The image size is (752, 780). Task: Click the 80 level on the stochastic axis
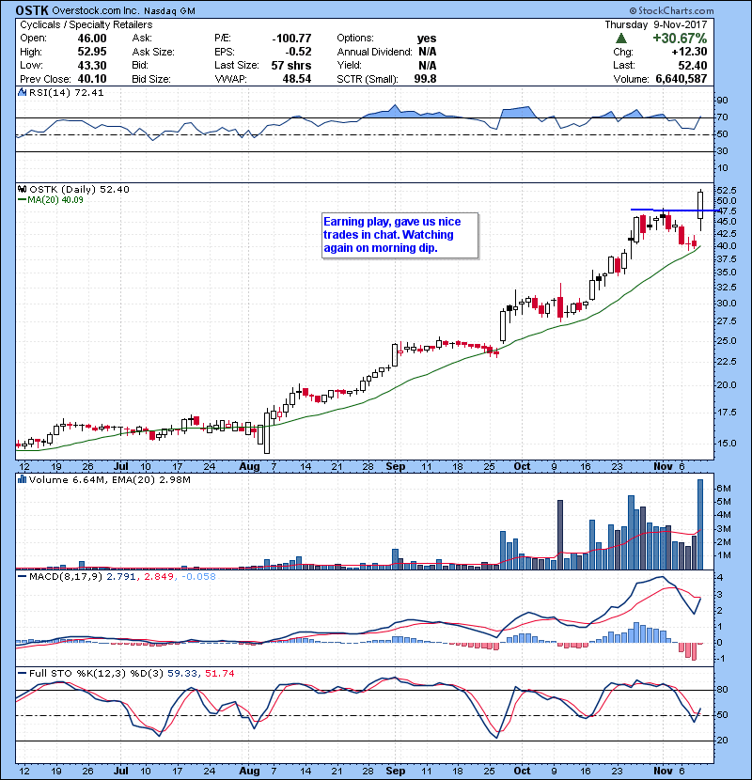722,690
